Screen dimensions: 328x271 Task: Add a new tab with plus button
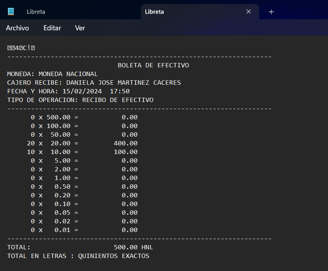271,12
